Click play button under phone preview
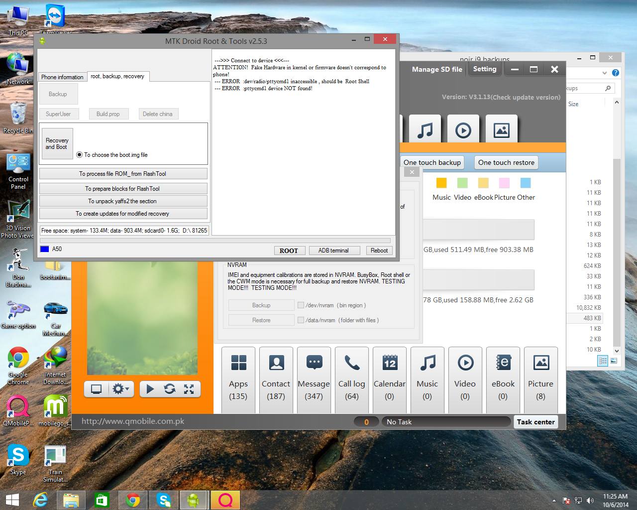Viewport: 637px width, 510px height. (x=150, y=389)
